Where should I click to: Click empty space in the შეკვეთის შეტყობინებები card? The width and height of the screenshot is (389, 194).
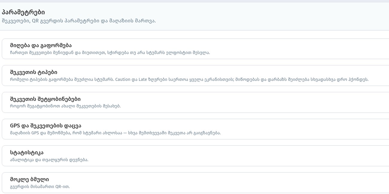239,102
